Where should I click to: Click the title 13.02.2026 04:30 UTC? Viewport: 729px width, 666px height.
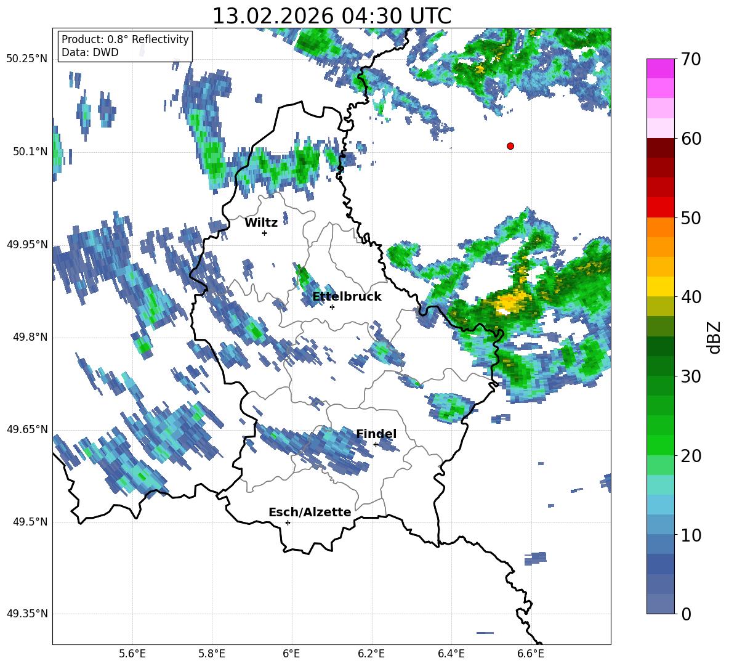point(331,16)
